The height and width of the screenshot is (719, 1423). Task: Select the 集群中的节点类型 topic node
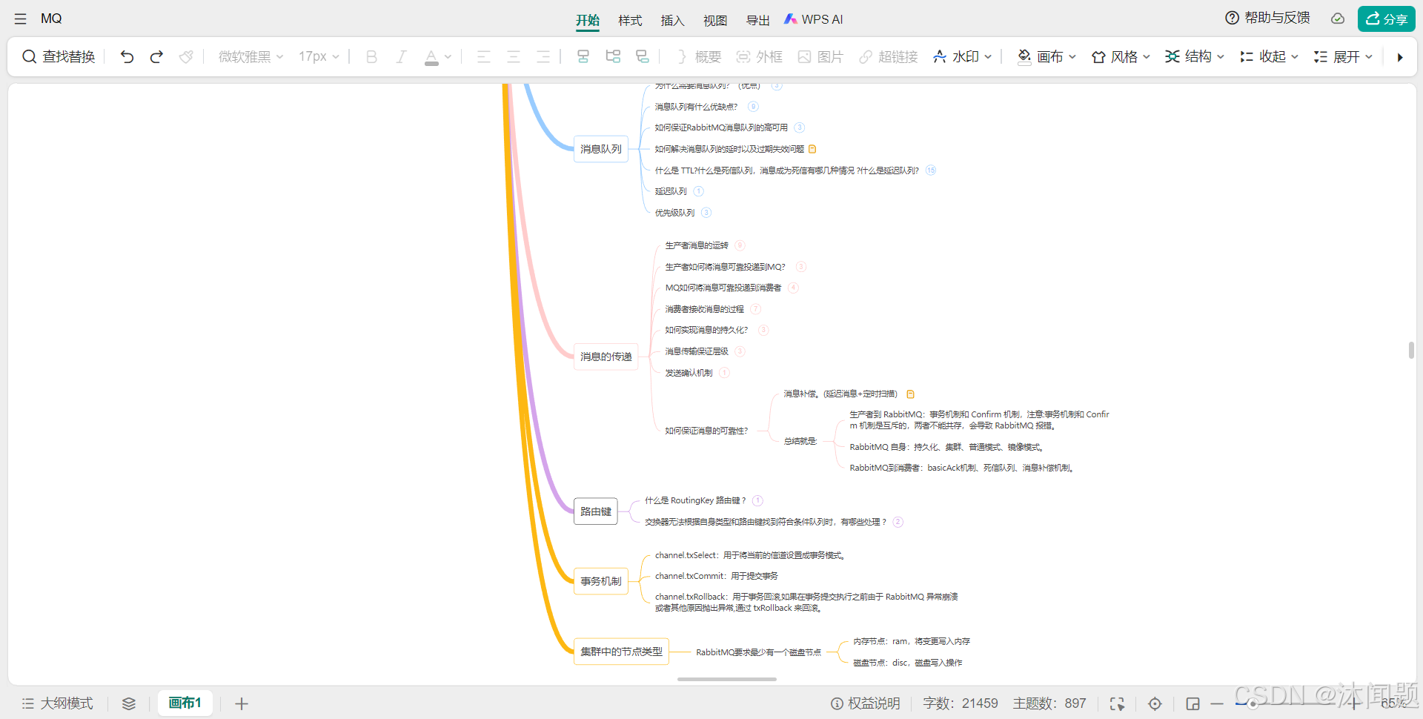click(622, 652)
